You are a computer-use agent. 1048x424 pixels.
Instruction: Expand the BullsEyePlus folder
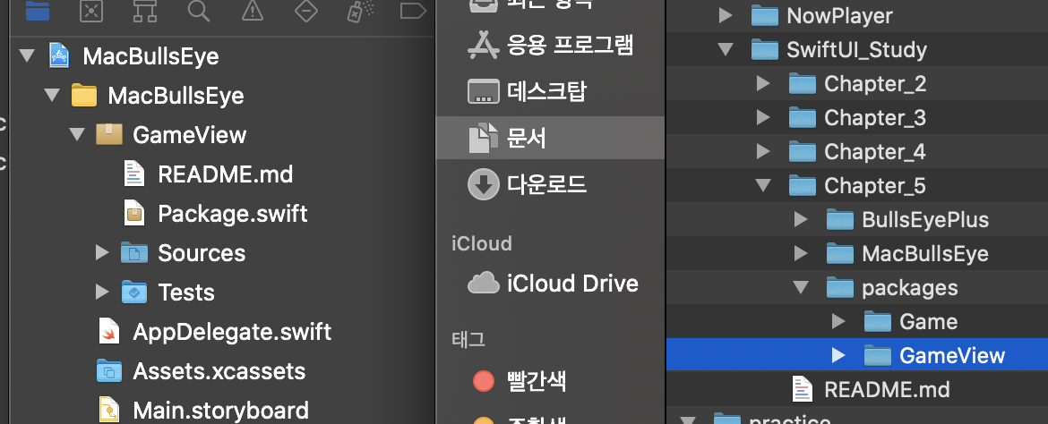coord(801,220)
